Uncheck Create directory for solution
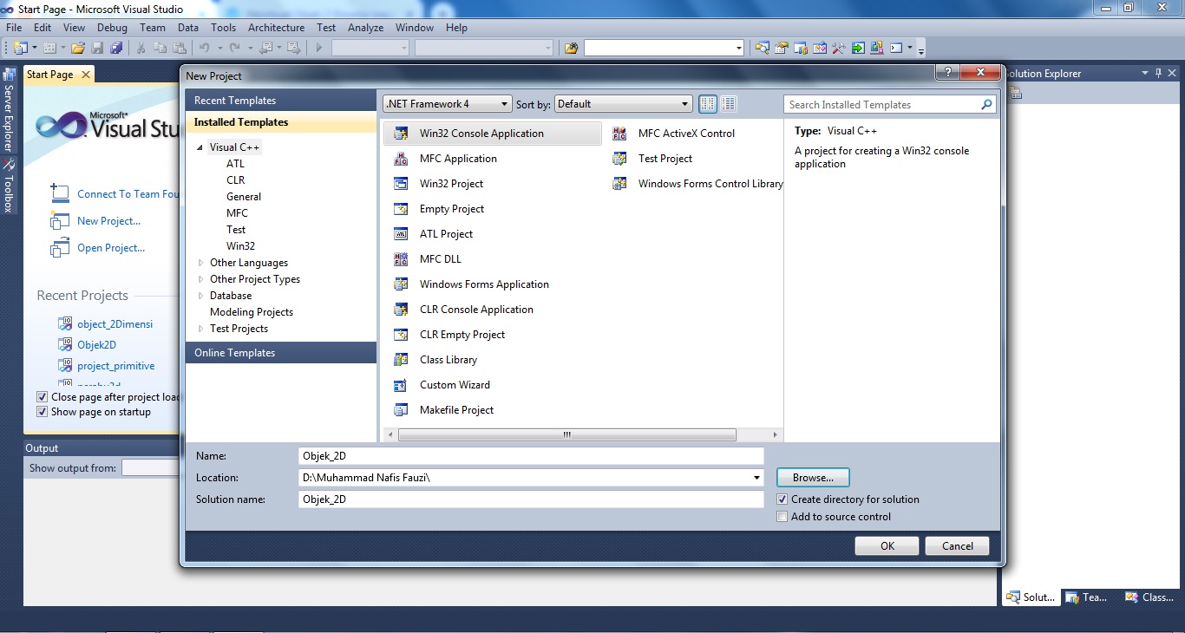Image resolution: width=1185 pixels, height=633 pixels. 782,499
